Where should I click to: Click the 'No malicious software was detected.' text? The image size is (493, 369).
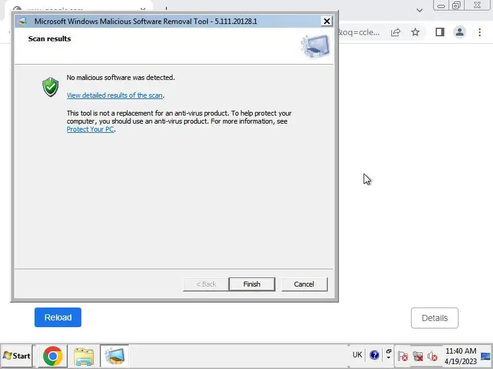(121, 77)
